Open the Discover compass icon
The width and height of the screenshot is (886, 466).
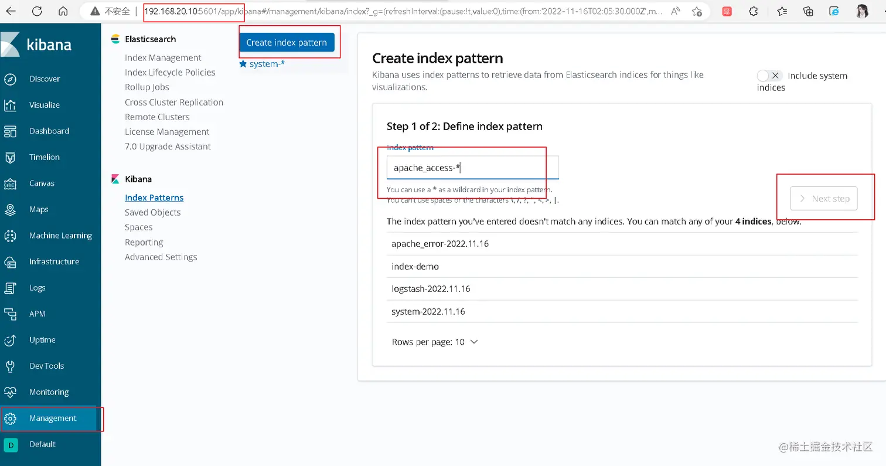(x=10, y=79)
